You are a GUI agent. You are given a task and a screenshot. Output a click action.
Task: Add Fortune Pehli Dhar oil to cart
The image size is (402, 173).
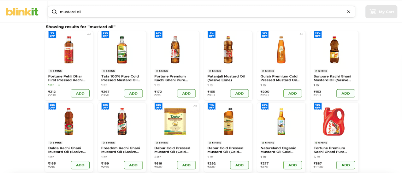click(x=80, y=93)
